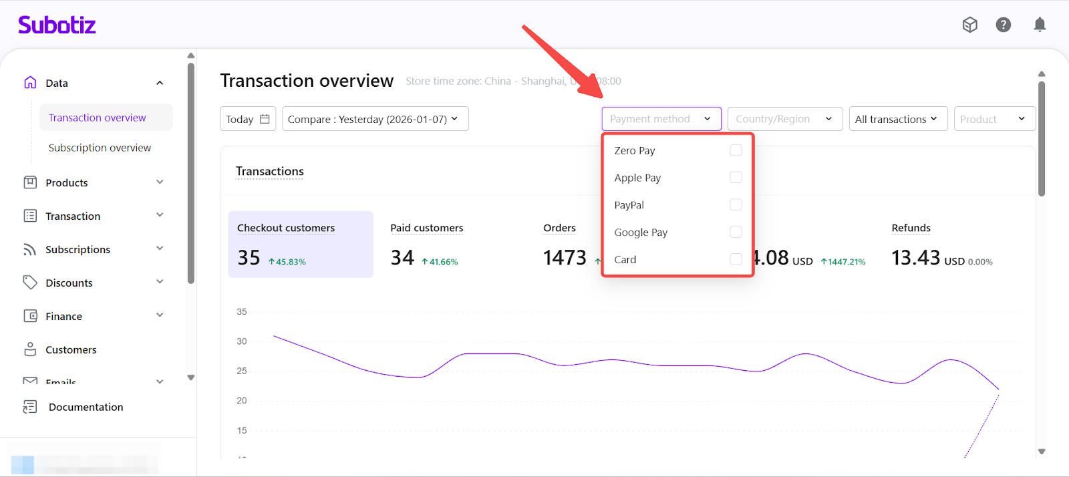Click the Products sidebar icon
Screen dimensions: 1069x477
pyautogui.click(x=30, y=182)
